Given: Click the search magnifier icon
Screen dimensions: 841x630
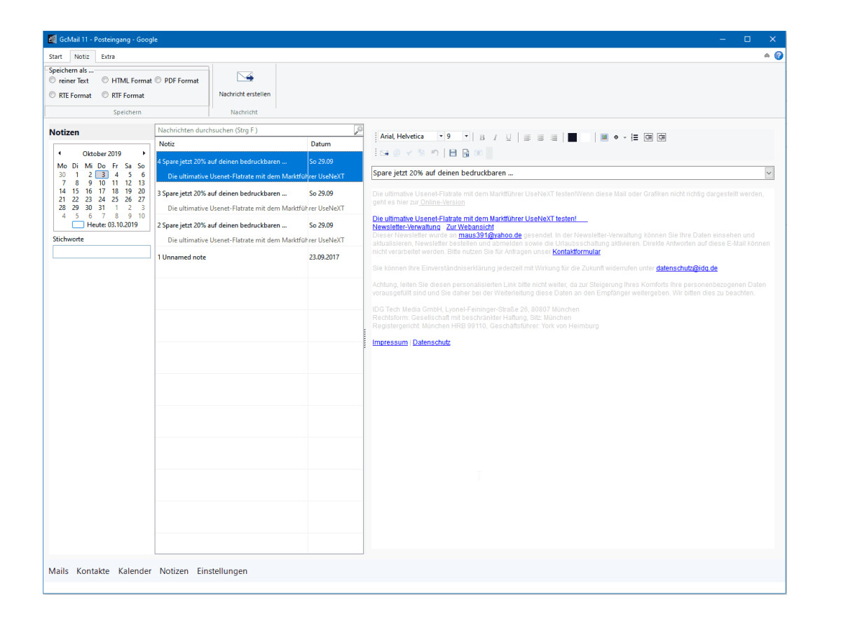Looking at the screenshot, I should [358, 130].
